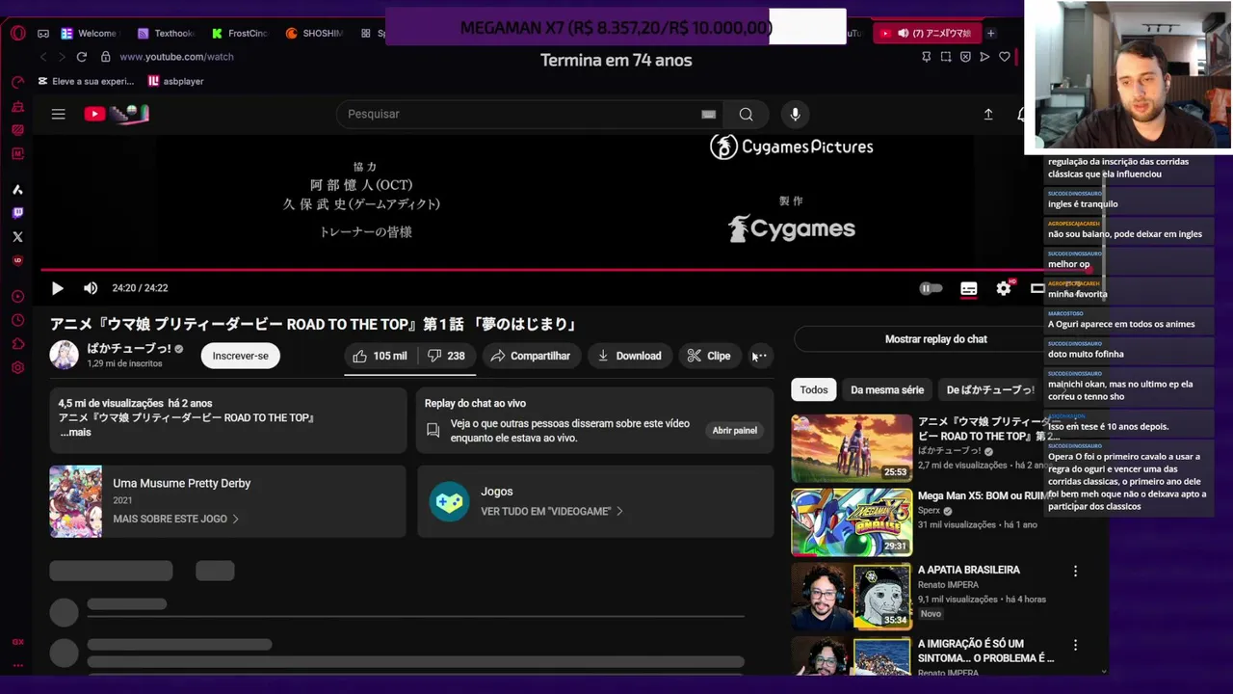Switch to the Welcome browser tab
Viewport: 1233px width, 694px height.
tap(89, 33)
